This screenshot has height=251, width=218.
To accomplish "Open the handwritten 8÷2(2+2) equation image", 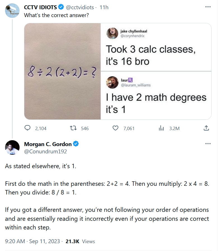I will point(62,71).
